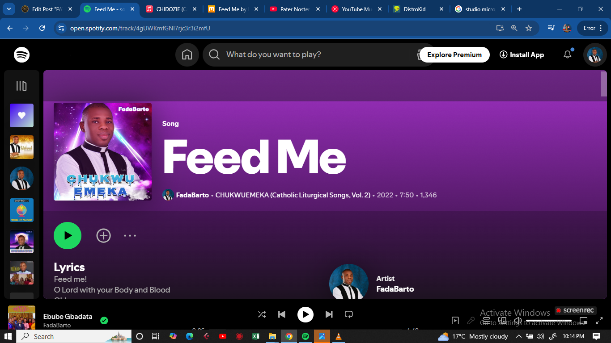Open the now playing song title Ebube Gbadata
Viewport: 611px width, 343px height.
point(68,316)
